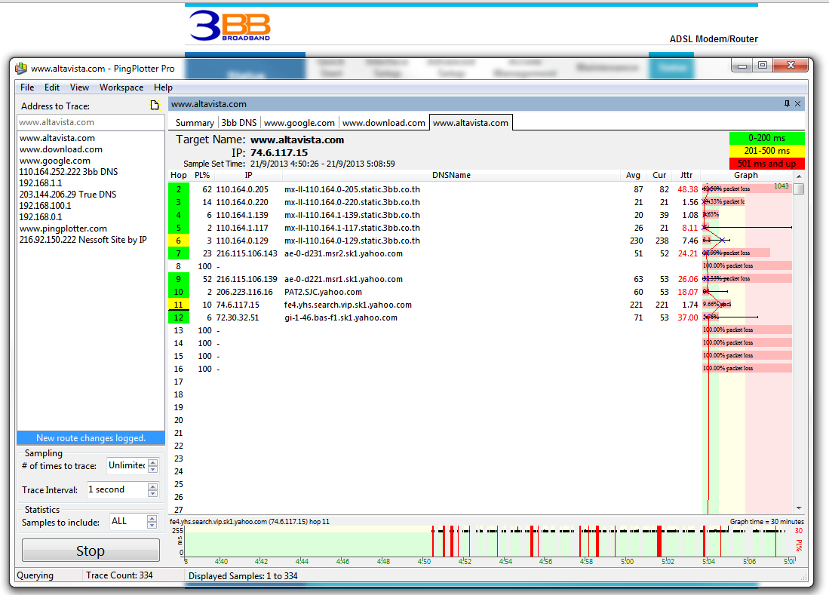This screenshot has width=829, height=595.
Task: Click the new document icon beside Address to Trace
Action: click(x=155, y=106)
